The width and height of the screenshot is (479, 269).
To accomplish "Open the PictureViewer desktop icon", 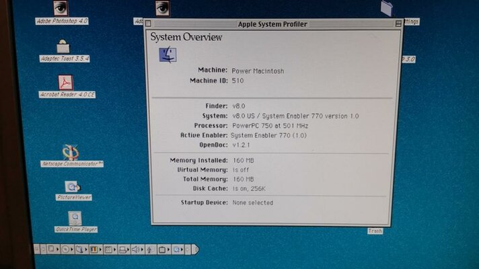I will (73, 187).
